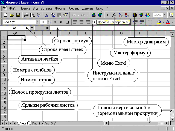
Task: Align text right in cell
Action: 88,22
